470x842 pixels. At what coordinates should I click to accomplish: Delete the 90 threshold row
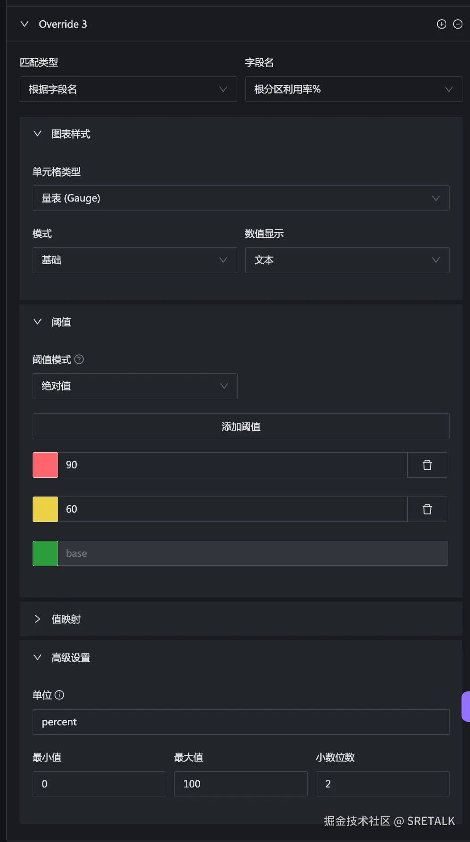point(427,465)
